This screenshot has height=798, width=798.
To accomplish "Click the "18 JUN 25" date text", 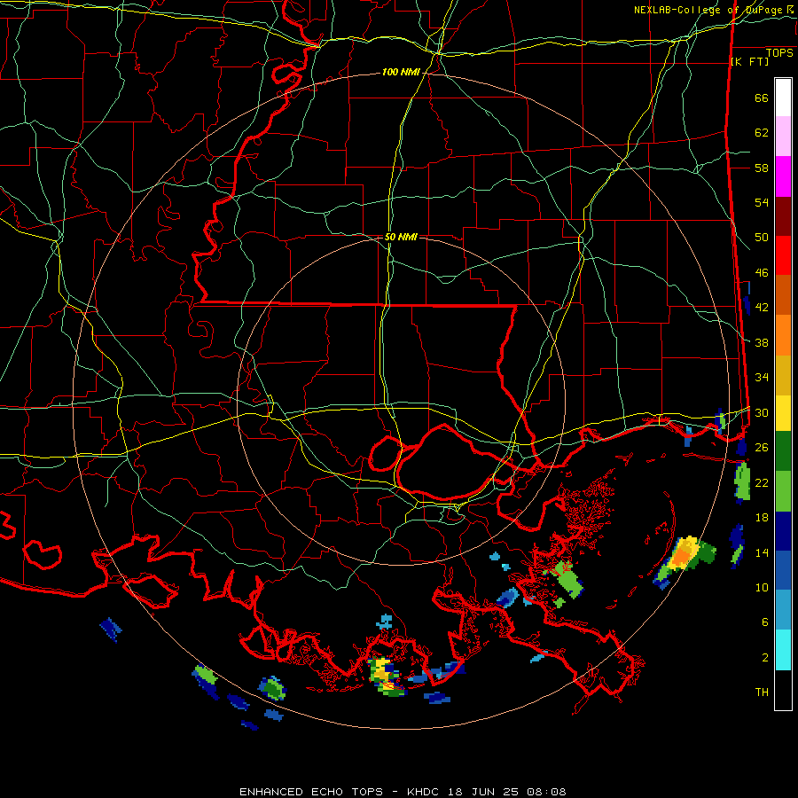I will (x=482, y=792).
